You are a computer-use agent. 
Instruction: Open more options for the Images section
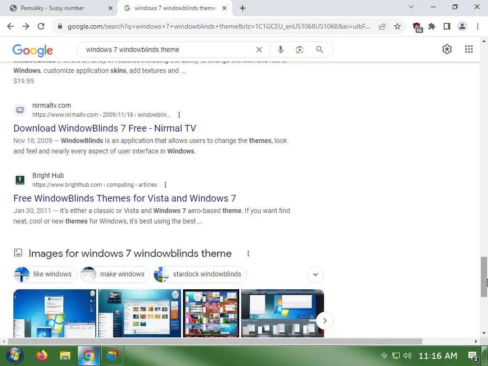(x=248, y=254)
